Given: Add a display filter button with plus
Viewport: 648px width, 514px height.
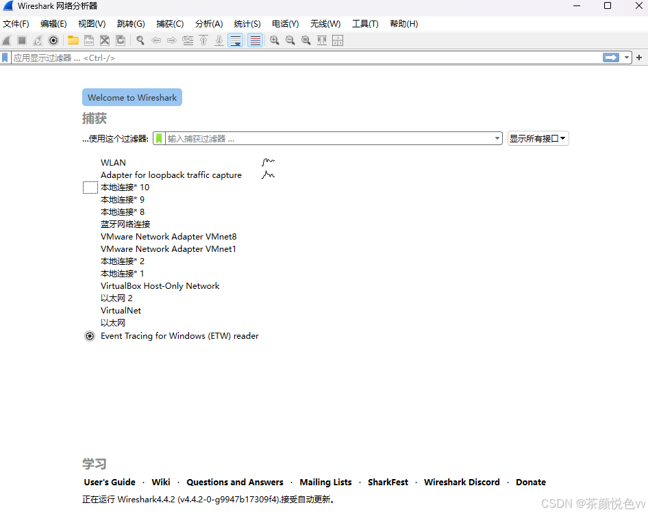Looking at the screenshot, I should 639,57.
